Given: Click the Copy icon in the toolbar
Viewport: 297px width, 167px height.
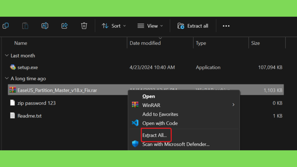Looking at the screenshot, I should click(x=6, y=26).
